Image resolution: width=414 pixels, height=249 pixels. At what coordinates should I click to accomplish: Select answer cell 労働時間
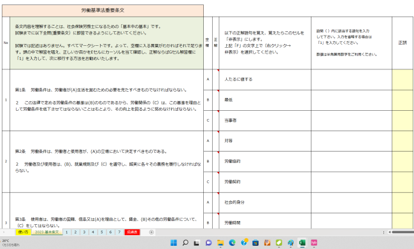(265, 221)
